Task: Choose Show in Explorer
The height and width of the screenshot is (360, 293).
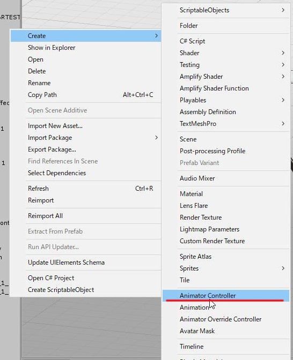Action: tap(86, 48)
